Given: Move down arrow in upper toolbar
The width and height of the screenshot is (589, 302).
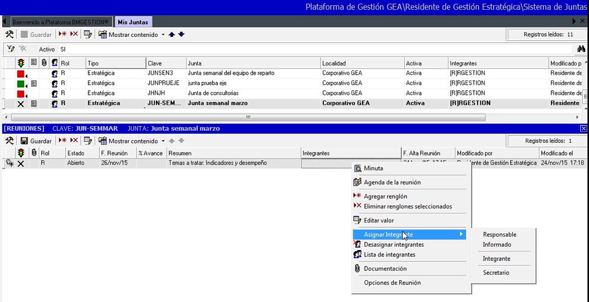Looking at the screenshot, I should [181, 34].
